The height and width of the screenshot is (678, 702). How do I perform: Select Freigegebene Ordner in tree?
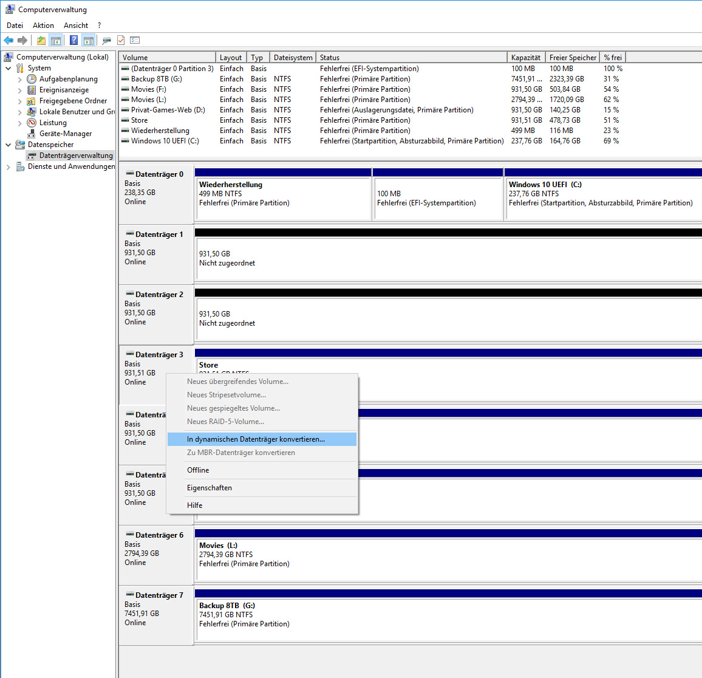click(73, 101)
